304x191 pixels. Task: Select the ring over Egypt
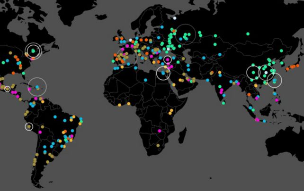163,73
